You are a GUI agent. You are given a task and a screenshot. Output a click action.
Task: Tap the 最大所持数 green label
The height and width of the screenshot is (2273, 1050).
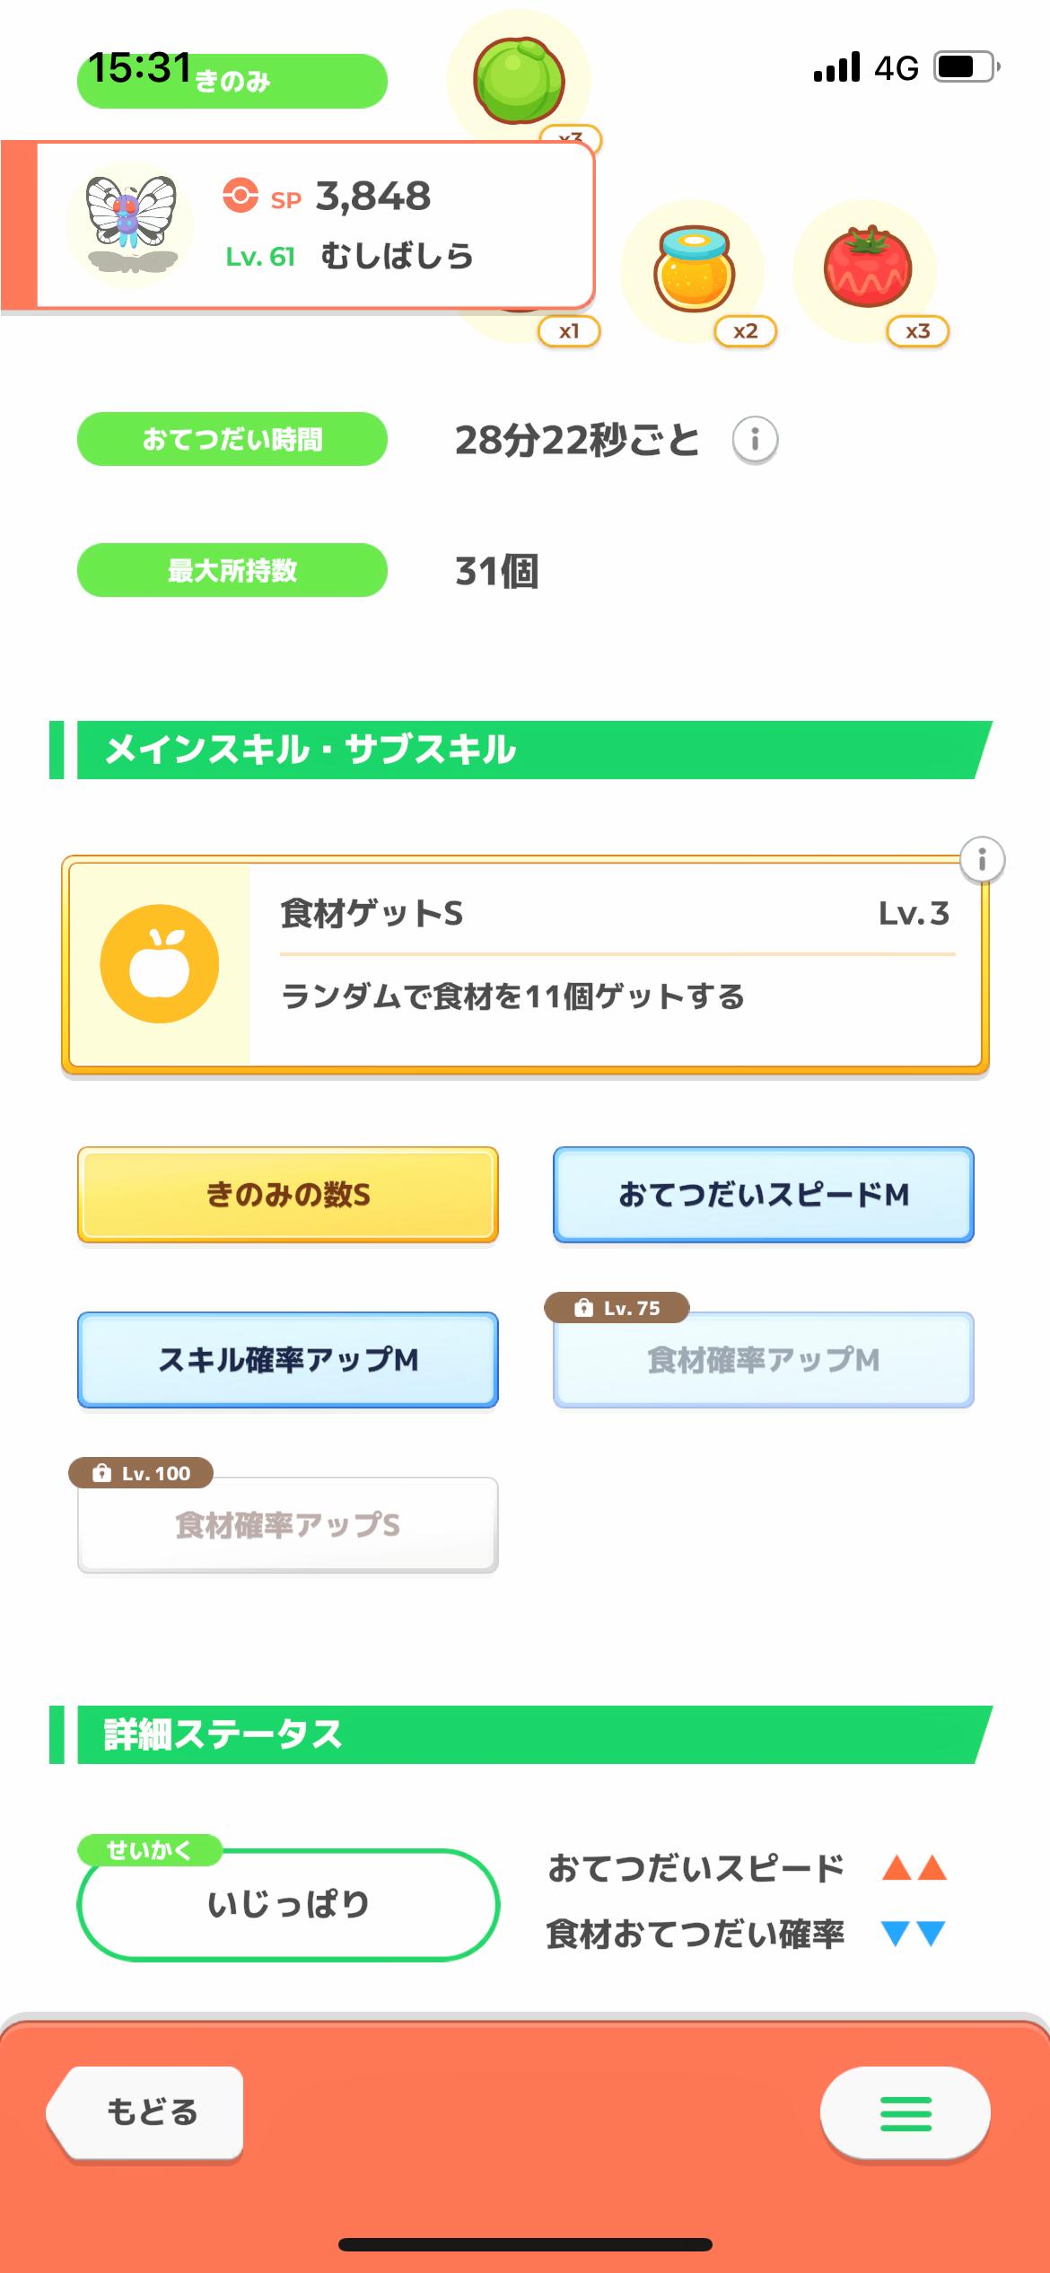232,570
